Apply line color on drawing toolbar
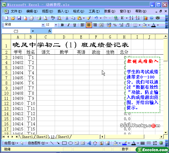 (x=124, y=143)
